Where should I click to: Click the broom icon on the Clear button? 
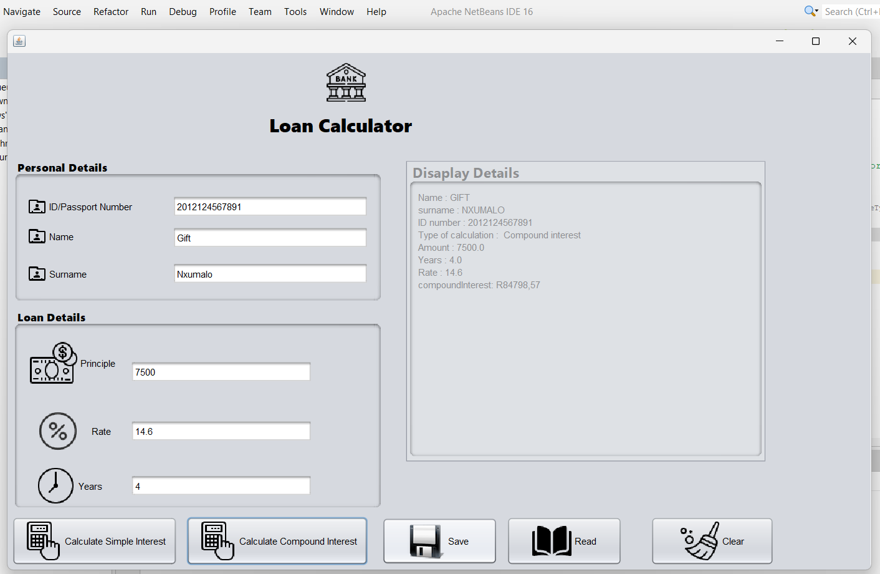[703, 540]
